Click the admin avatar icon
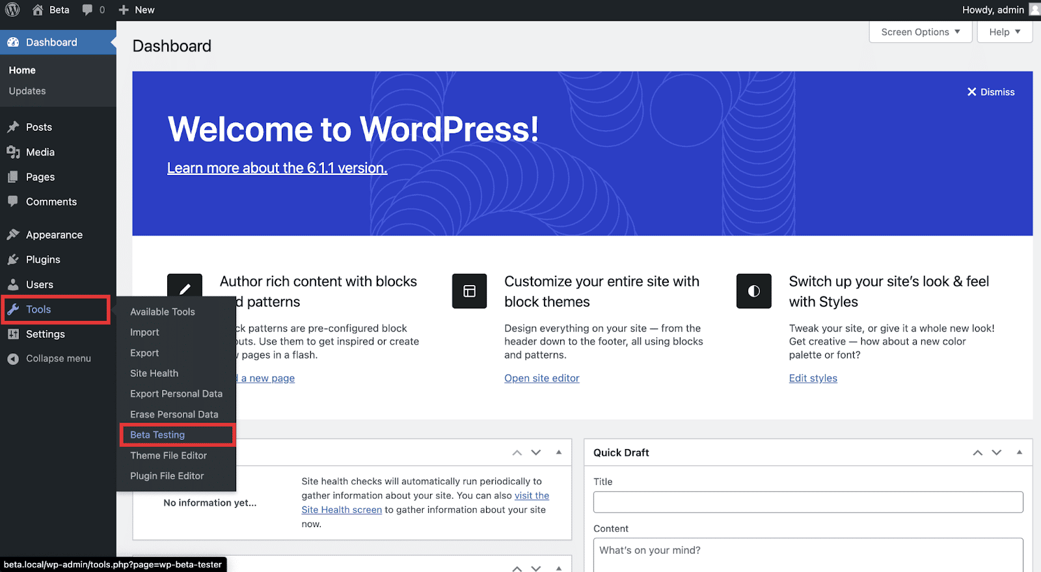Image resolution: width=1041 pixels, height=572 pixels. pyautogui.click(x=1034, y=9)
